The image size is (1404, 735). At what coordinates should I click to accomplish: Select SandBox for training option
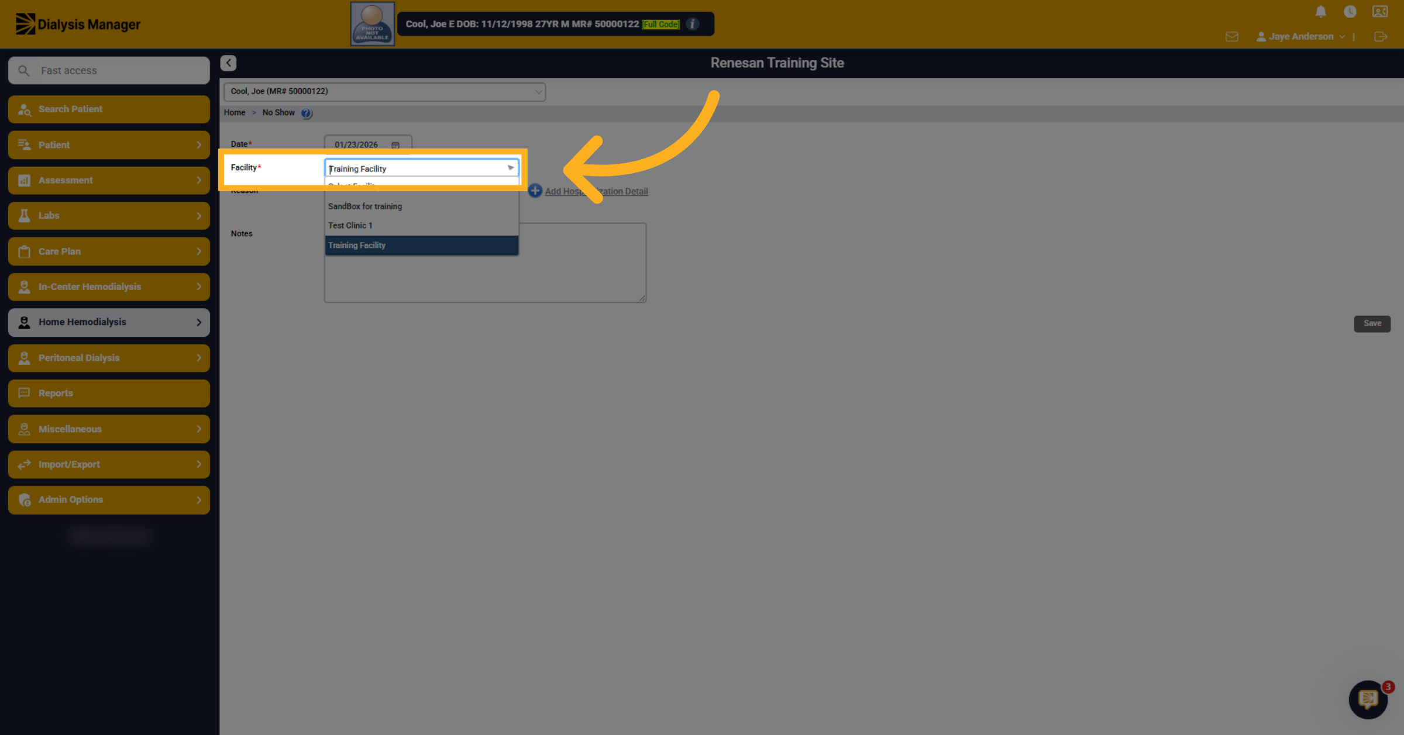tap(421, 206)
